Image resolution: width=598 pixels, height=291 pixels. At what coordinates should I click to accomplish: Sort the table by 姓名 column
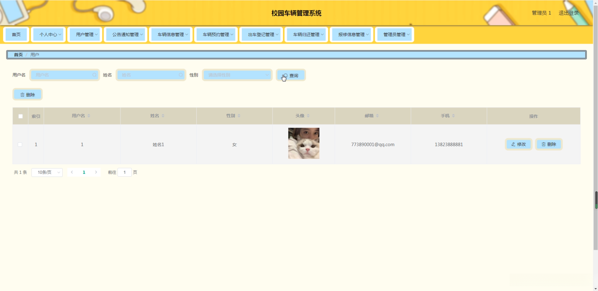pos(163,116)
